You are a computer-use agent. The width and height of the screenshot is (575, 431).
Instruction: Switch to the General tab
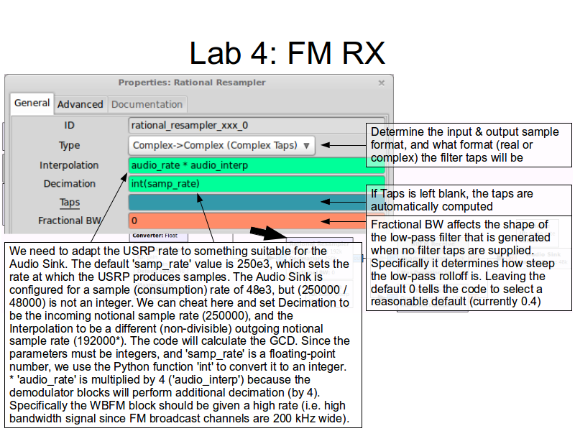click(32, 103)
